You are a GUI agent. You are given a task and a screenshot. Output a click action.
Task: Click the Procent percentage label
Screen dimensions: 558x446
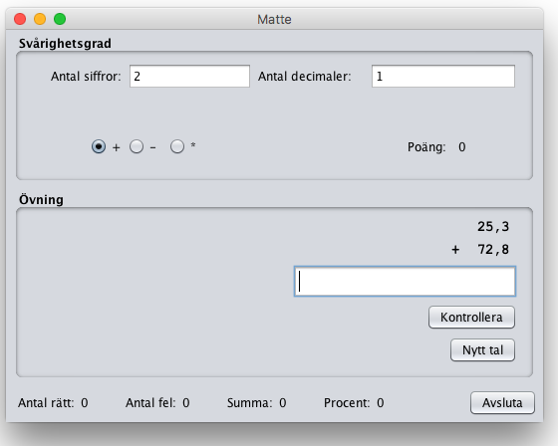(347, 402)
